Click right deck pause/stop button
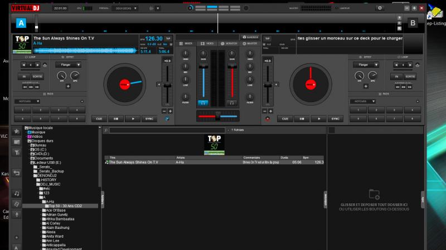 click(302, 119)
